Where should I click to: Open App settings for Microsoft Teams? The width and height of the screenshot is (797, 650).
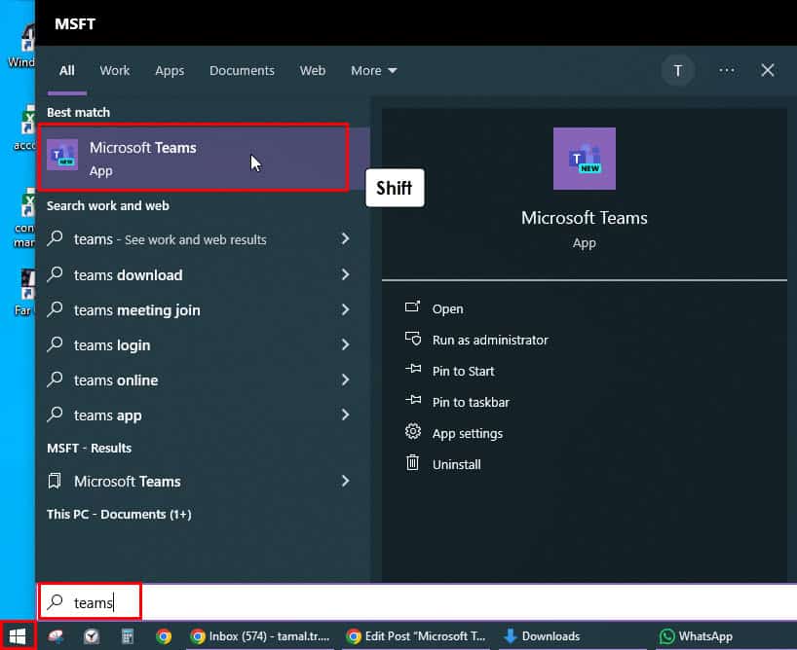click(467, 434)
